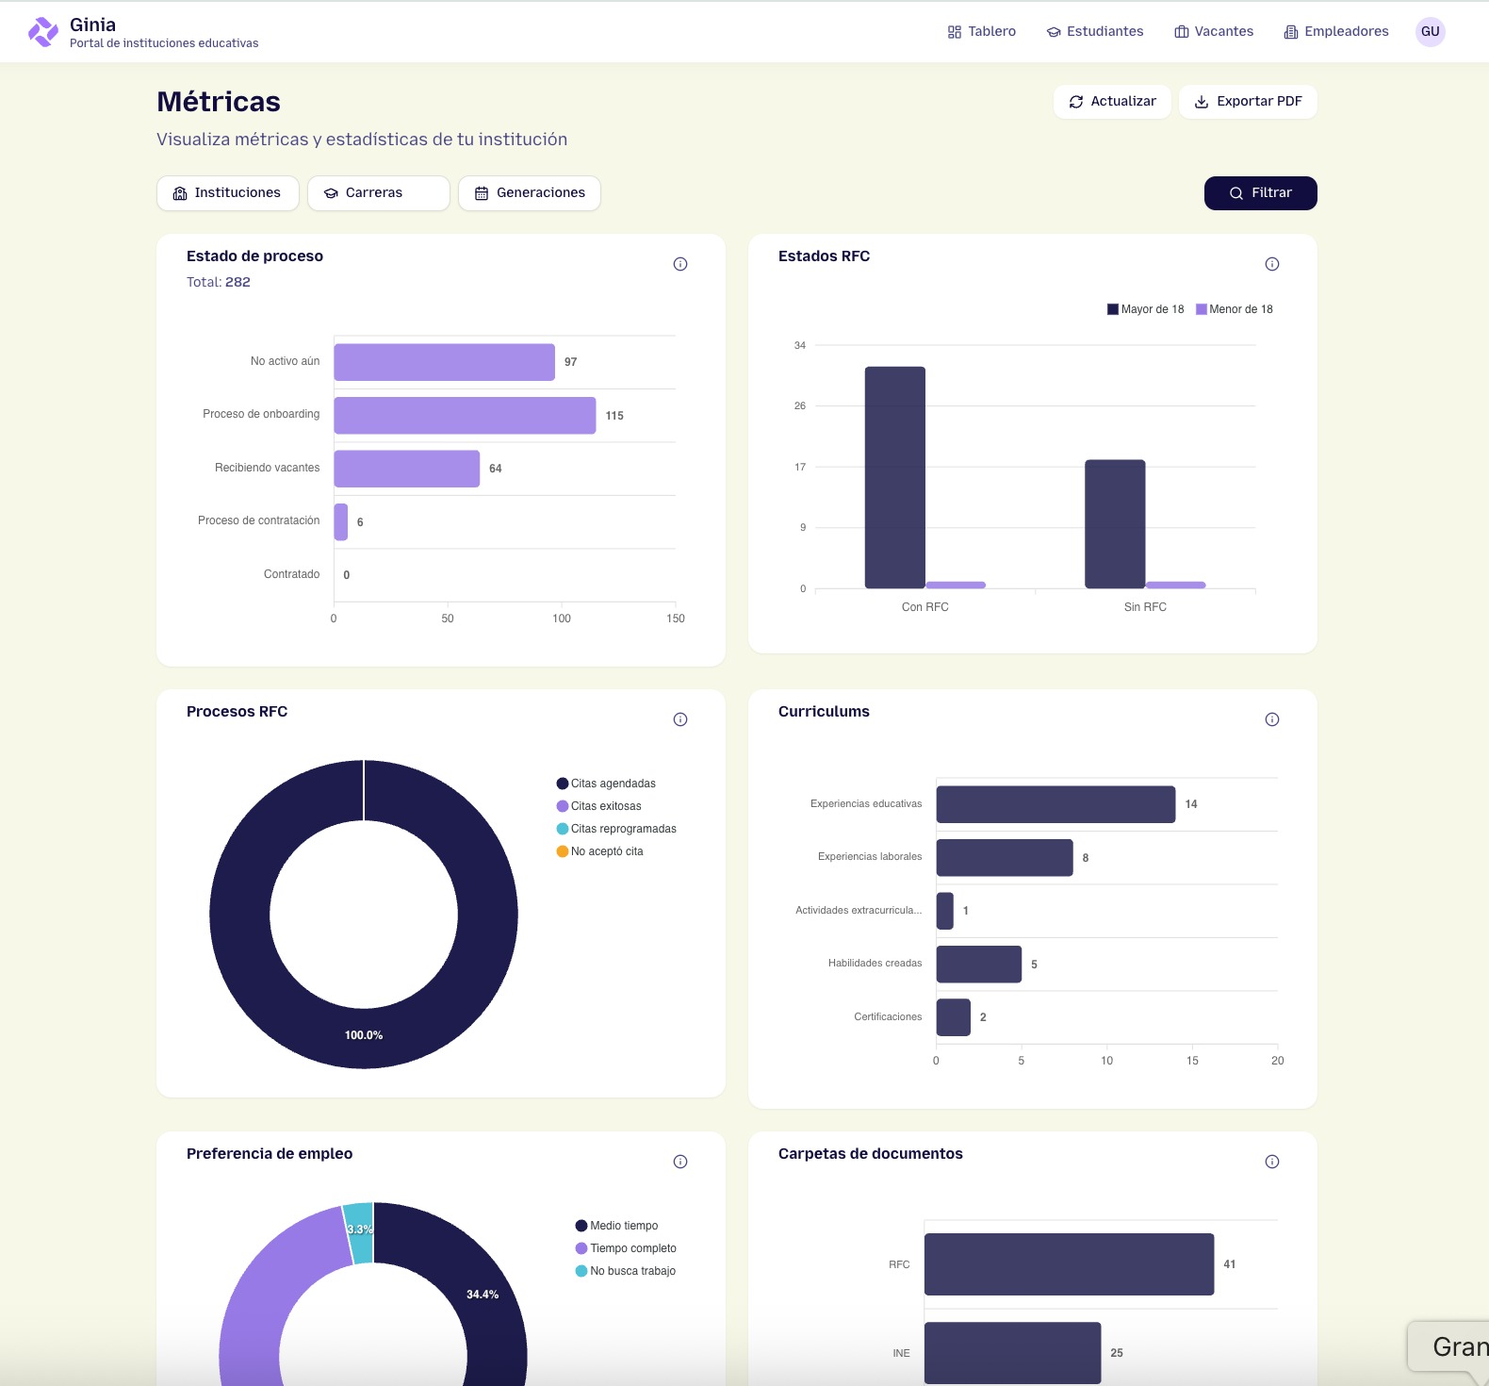1489x1386 pixels.
Task: Open the Vacantes menu item
Action: pyautogui.click(x=1214, y=31)
